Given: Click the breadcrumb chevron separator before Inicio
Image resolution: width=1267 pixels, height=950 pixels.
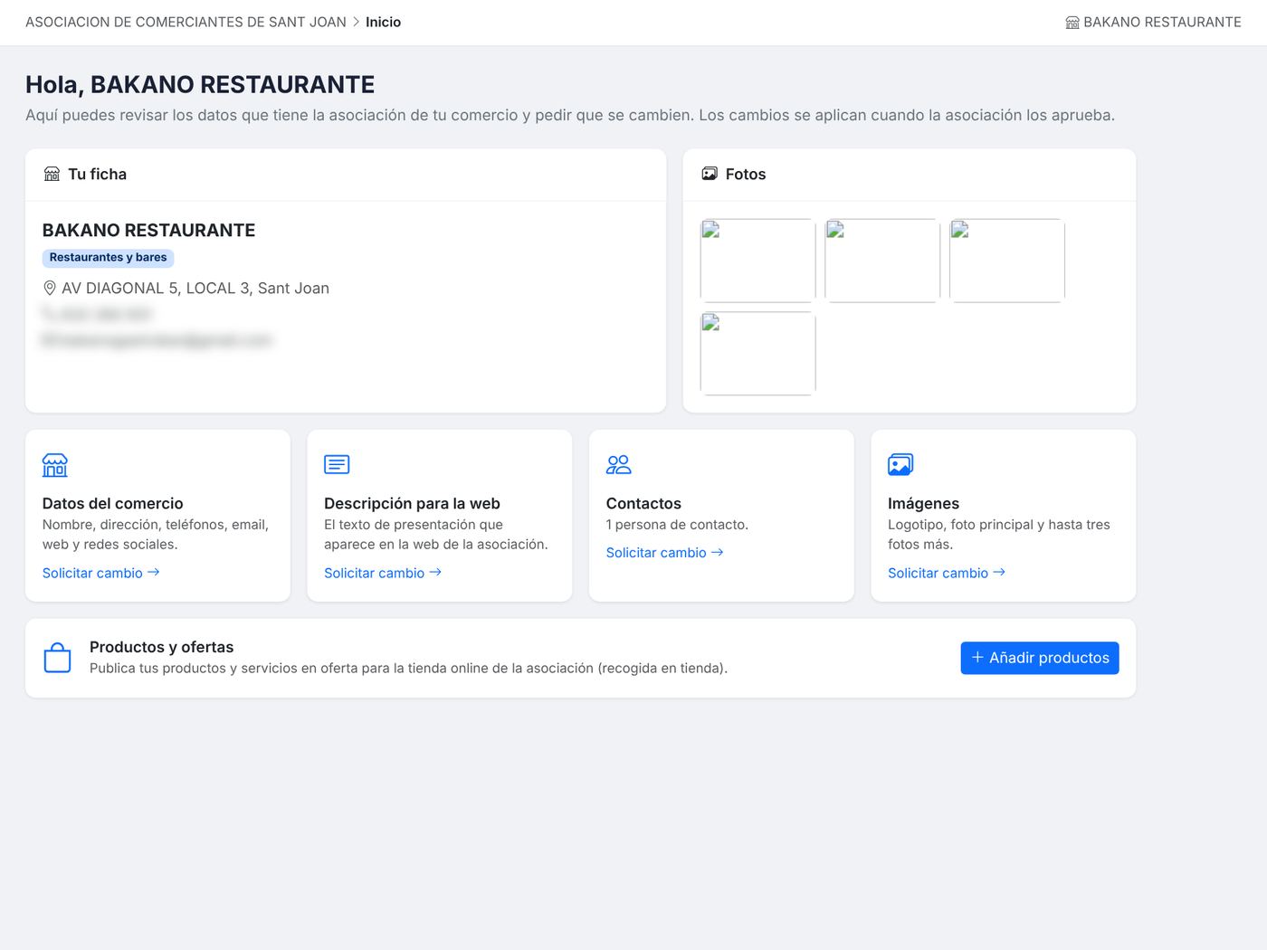Looking at the screenshot, I should point(356,22).
